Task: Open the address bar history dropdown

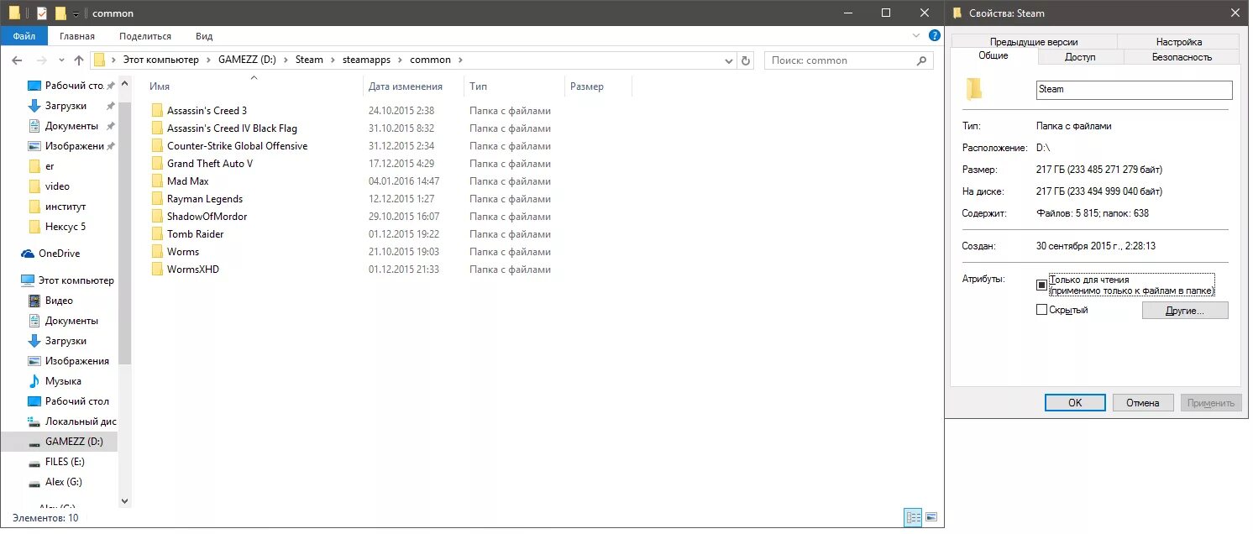Action: click(729, 60)
